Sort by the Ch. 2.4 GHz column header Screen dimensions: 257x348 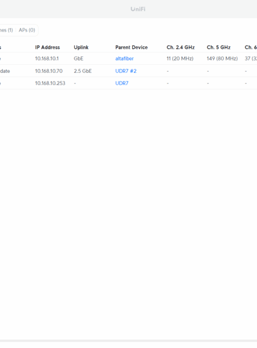click(180, 47)
